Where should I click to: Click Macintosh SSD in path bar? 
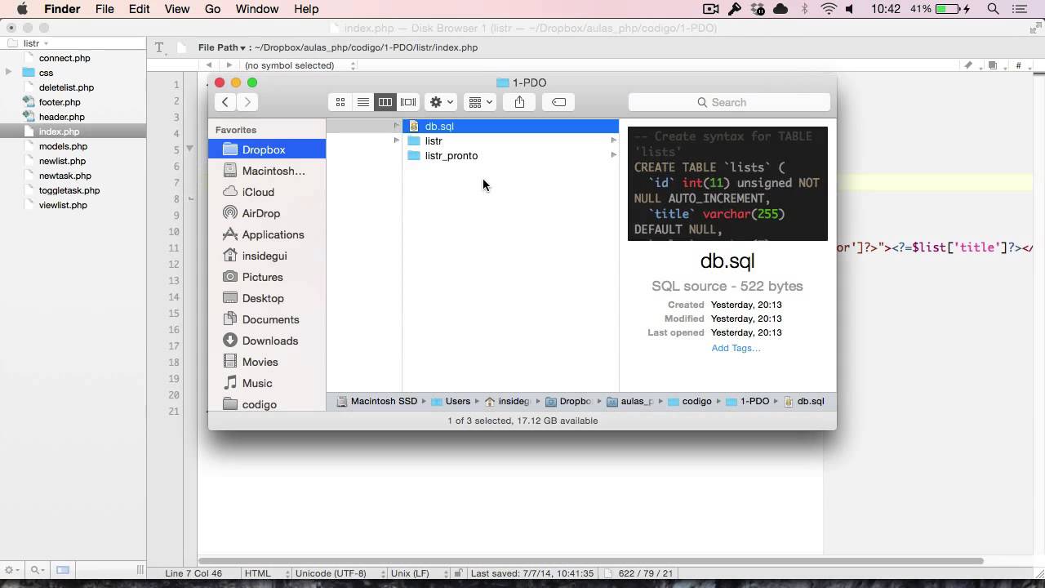click(376, 401)
